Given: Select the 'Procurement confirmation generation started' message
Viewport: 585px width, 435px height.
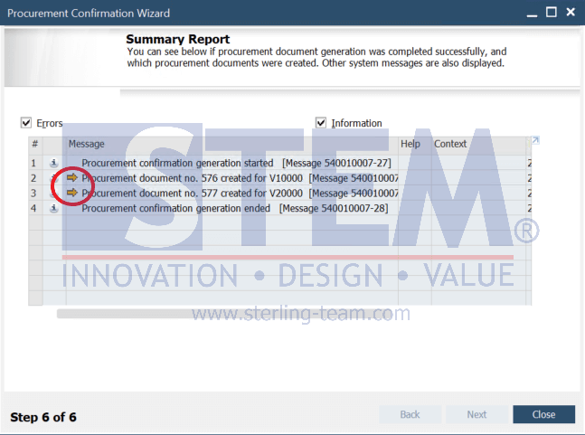Looking at the screenshot, I should pos(236,163).
